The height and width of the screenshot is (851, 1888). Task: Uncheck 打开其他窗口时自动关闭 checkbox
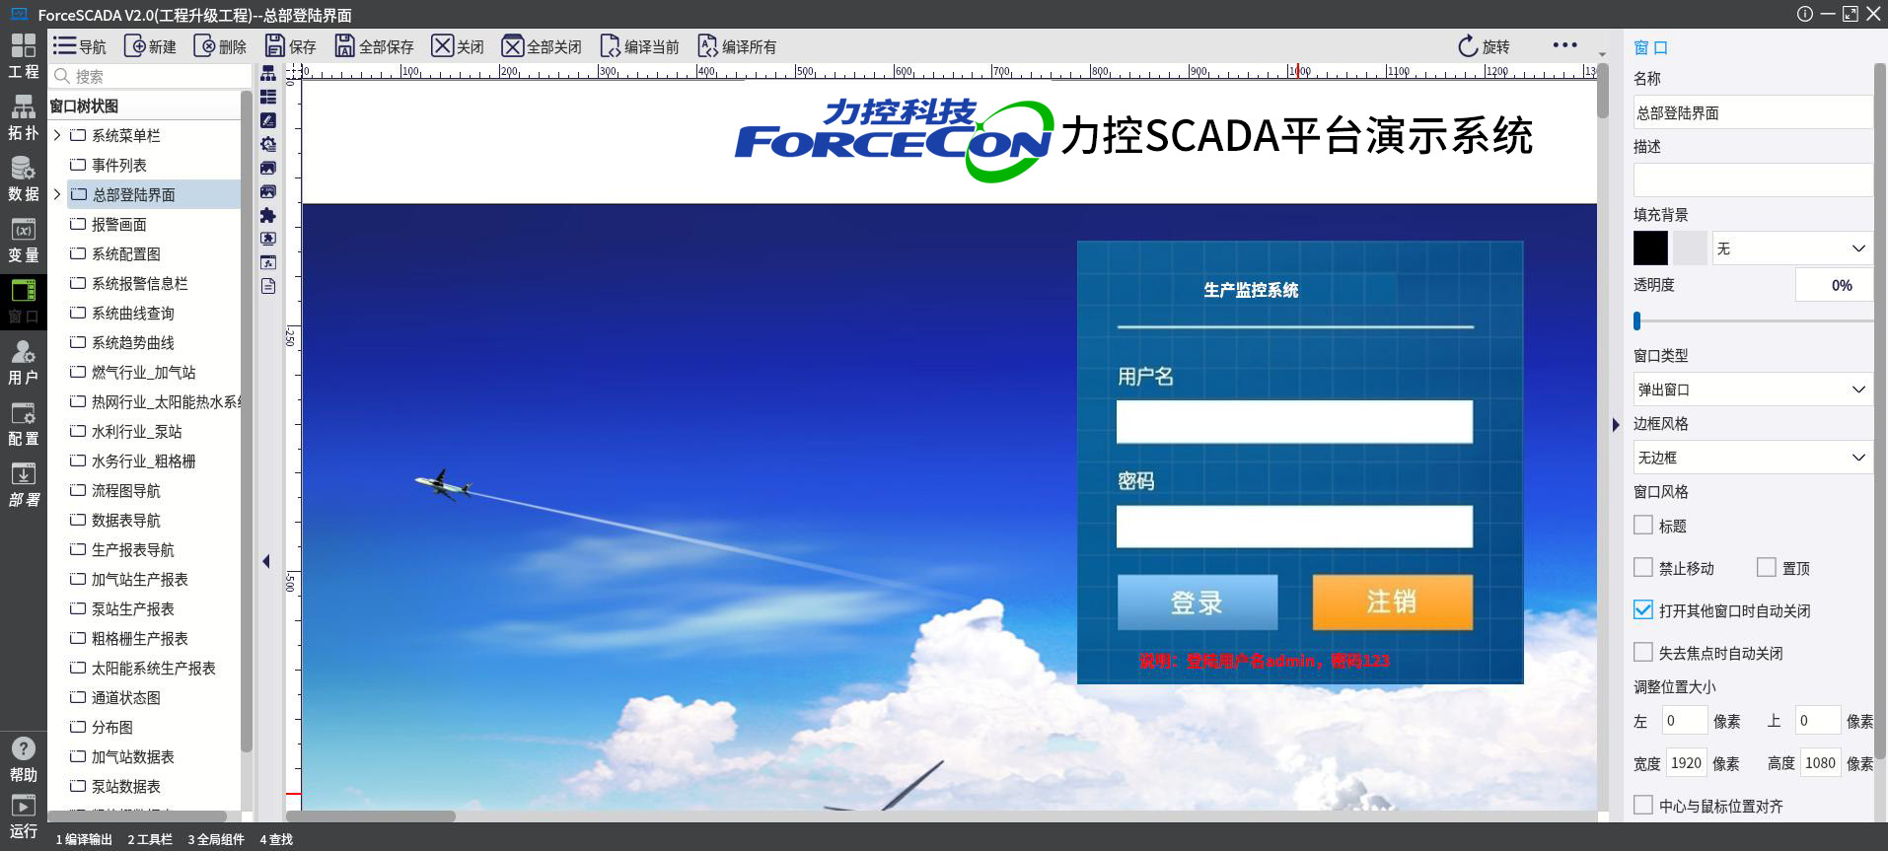tap(1643, 610)
